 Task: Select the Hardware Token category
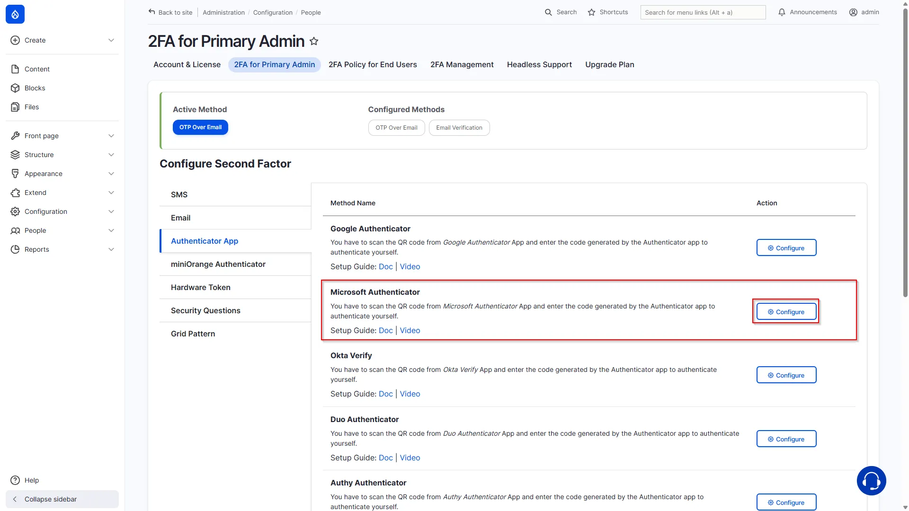235,287
